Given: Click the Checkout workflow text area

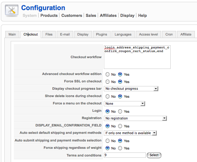Looking at the screenshot, I should click(x=137, y=57).
